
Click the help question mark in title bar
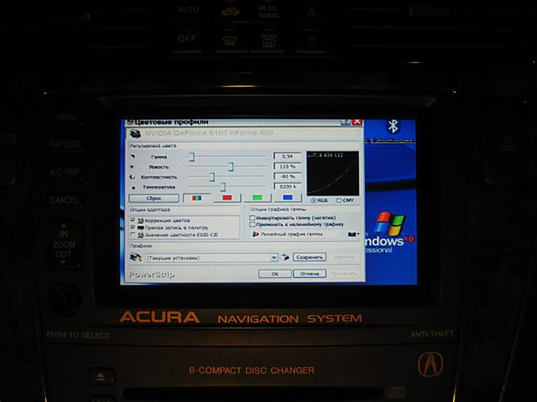[x=346, y=121]
